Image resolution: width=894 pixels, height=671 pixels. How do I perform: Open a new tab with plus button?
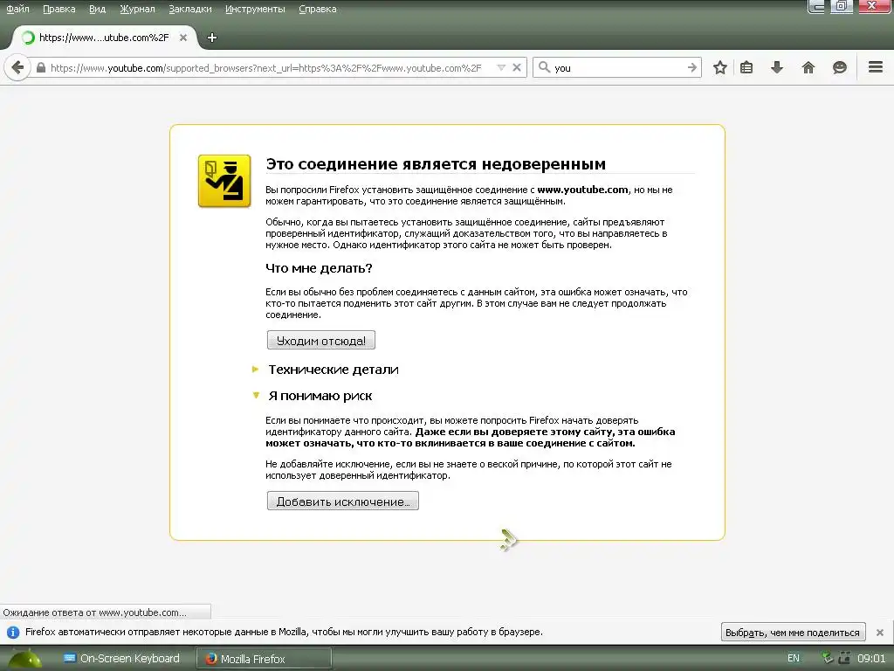click(x=212, y=38)
